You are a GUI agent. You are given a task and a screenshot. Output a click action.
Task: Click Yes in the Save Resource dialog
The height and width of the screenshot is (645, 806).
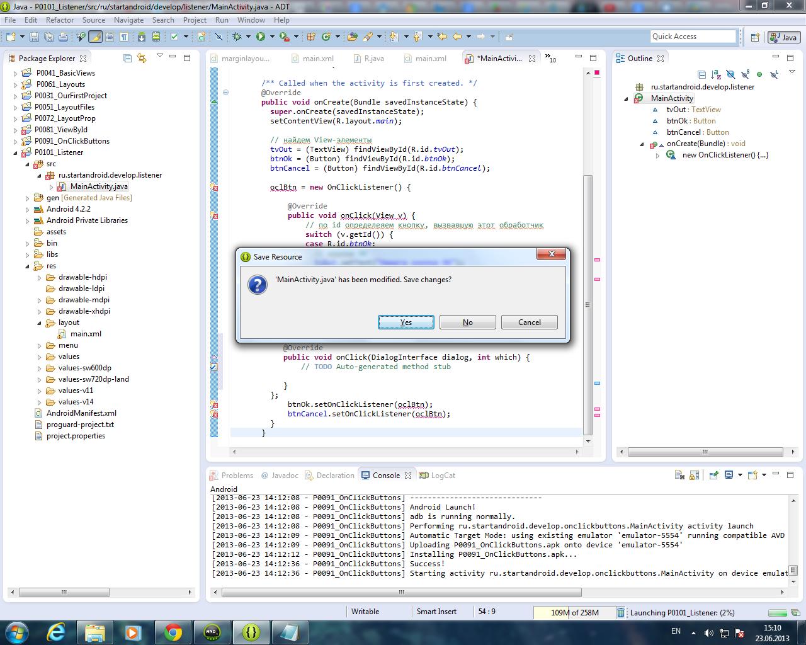click(x=406, y=322)
